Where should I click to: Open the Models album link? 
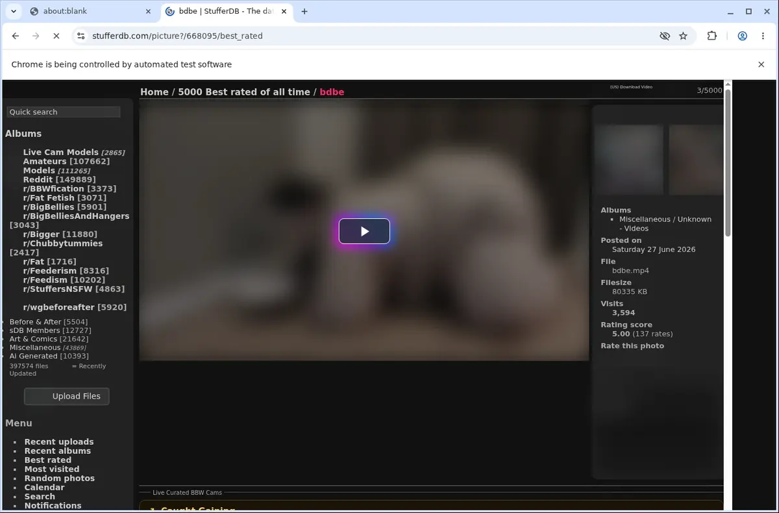(x=39, y=170)
